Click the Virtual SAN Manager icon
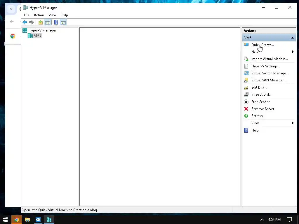299x224 pixels. click(x=246, y=80)
